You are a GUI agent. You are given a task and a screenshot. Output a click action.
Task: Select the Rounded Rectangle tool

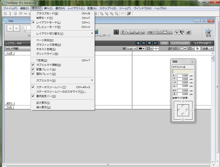click(137, 32)
